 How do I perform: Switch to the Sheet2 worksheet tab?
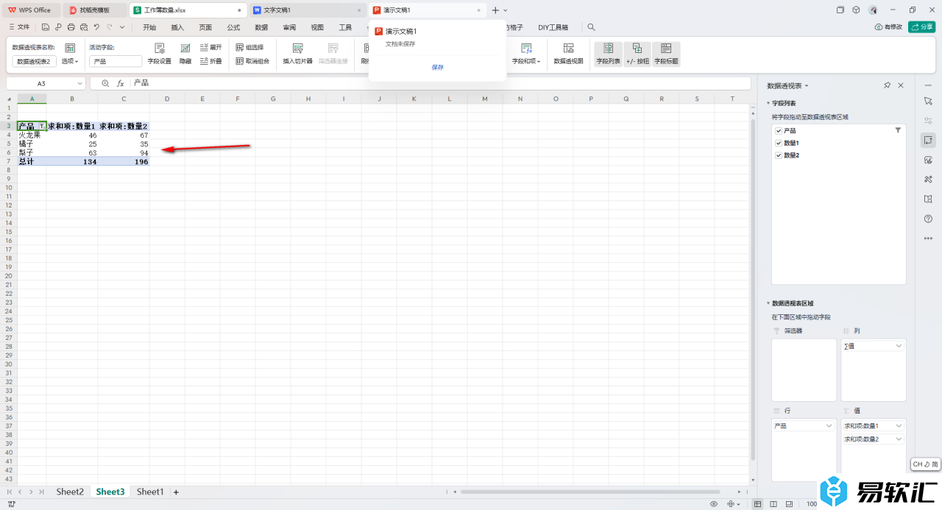pyautogui.click(x=70, y=492)
